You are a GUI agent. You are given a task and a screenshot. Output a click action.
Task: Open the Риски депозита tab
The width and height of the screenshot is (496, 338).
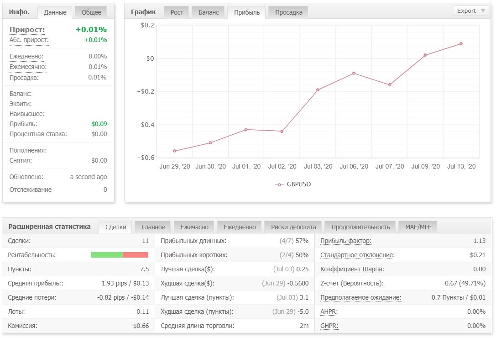(x=293, y=227)
